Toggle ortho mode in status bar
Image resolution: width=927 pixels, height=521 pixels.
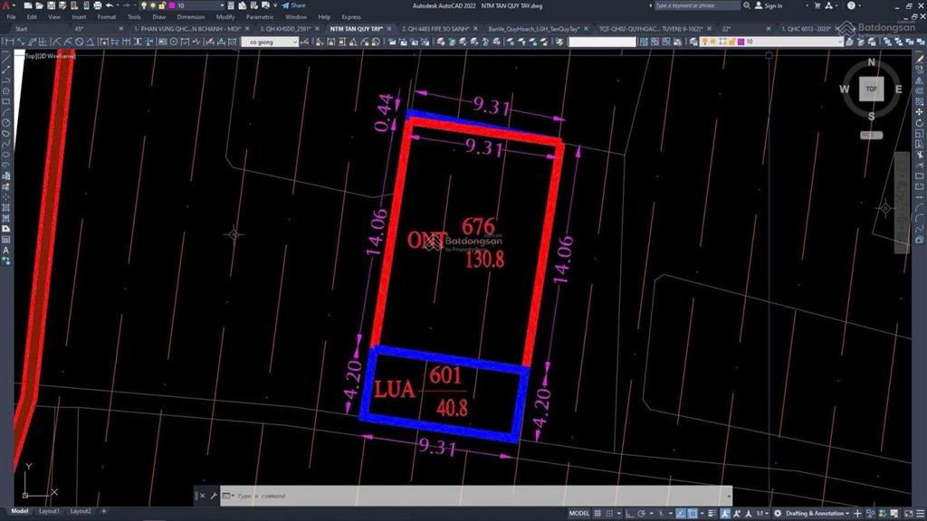[x=629, y=514]
